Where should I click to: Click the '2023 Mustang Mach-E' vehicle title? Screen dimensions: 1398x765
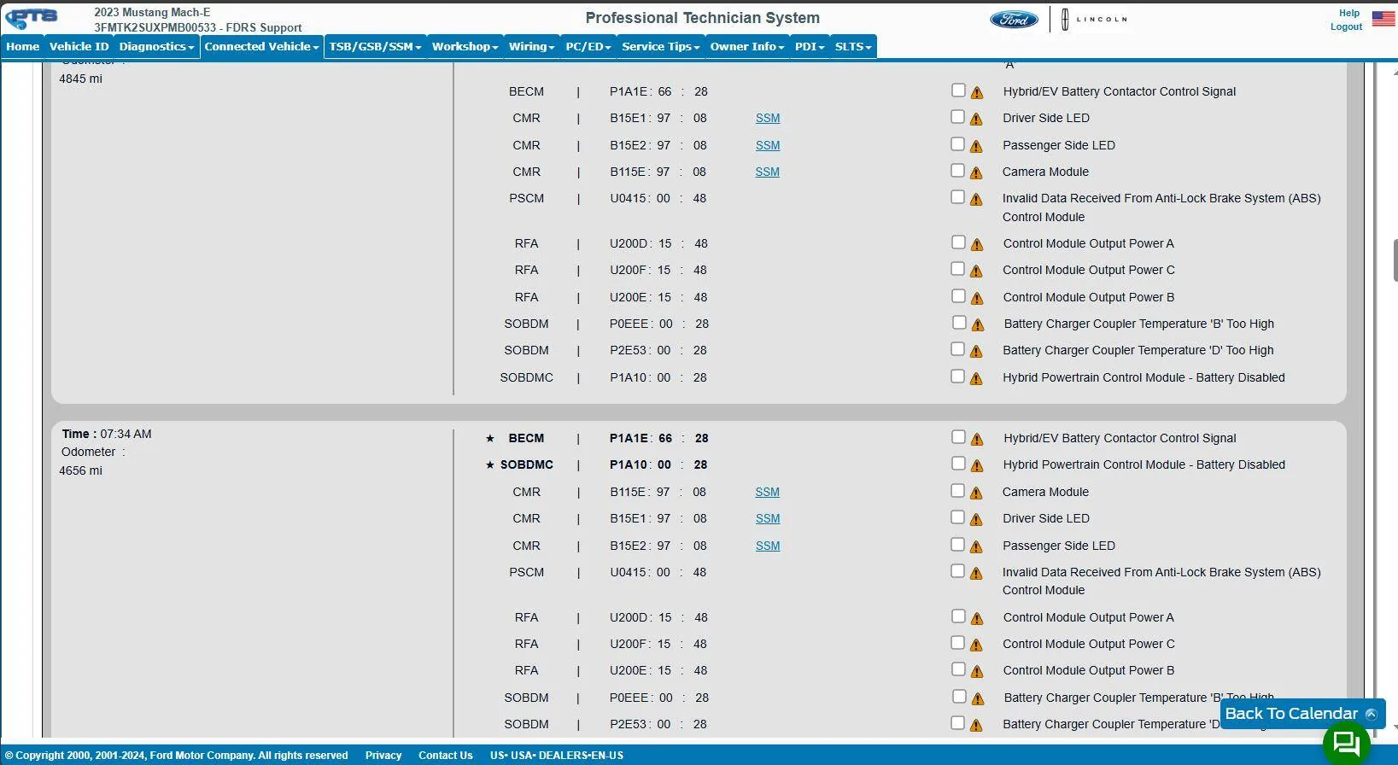pos(152,13)
